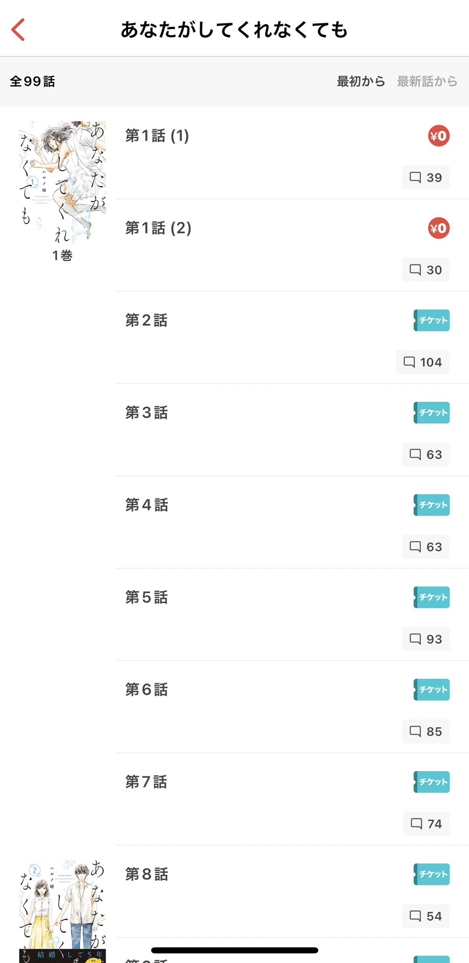The height and width of the screenshot is (963, 469).
Task: Open episode 第3話
Action: coord(147,413)
